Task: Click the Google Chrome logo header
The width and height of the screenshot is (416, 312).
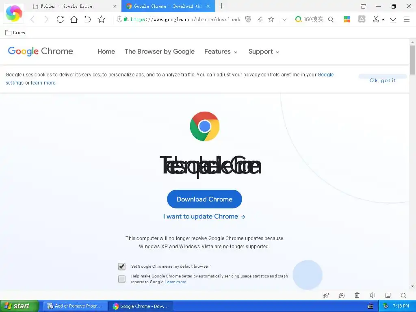Action: [x=40, y=51]
